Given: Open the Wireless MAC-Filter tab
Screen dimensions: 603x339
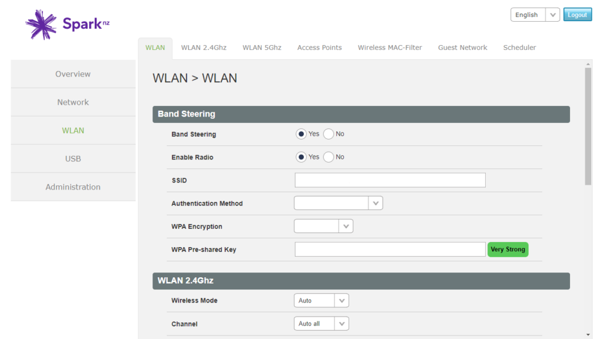Looking at the screenshot, I should click(x=390, y=47).
